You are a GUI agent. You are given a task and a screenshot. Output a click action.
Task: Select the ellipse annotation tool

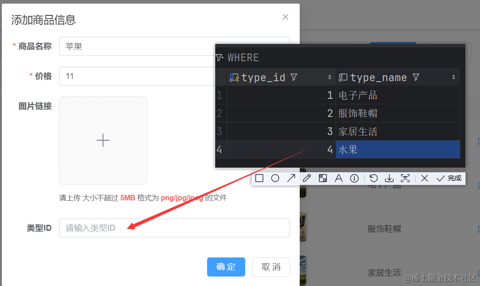pyautogui.click(x=275, y=178)
